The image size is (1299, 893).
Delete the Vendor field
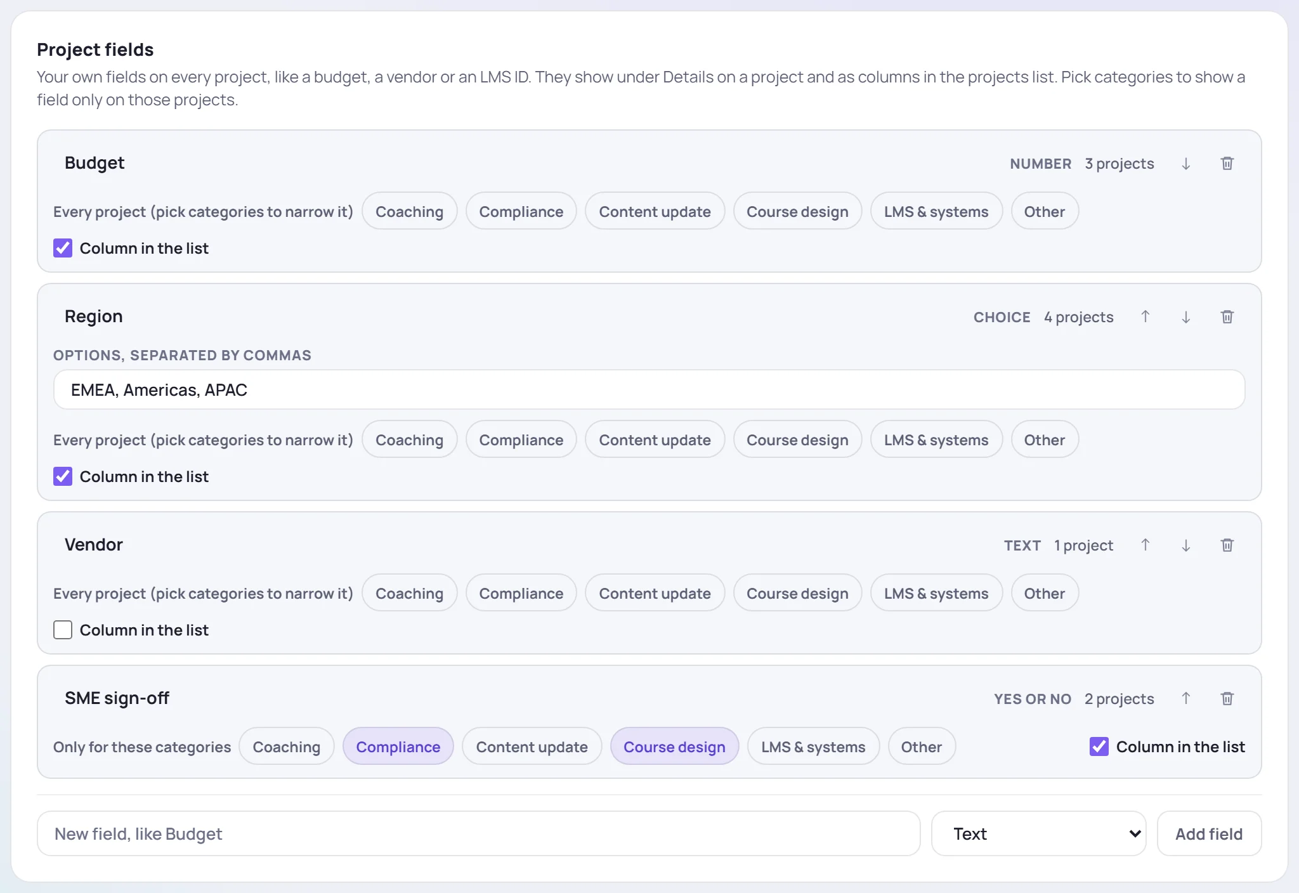pos(1227,545)
